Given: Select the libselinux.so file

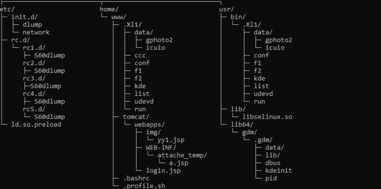Looking at the screenshot, I should click(267, 117).
